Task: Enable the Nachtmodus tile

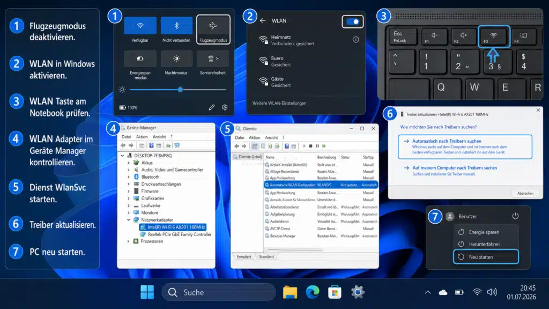Action: tap(176, 58)
